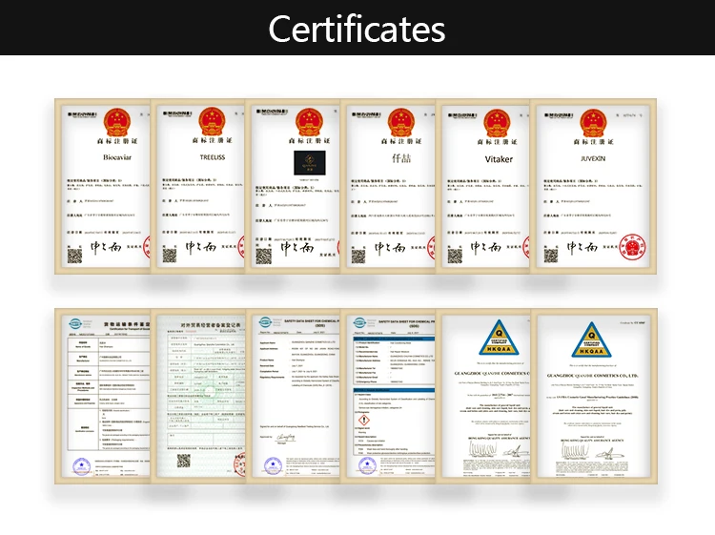
Task: Click the JUVEXIN brand name text
Action: 593,158
